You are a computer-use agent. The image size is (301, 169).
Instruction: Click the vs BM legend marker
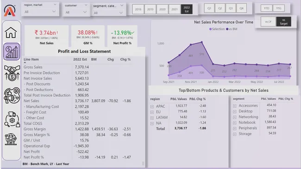(x=227, y=29)
